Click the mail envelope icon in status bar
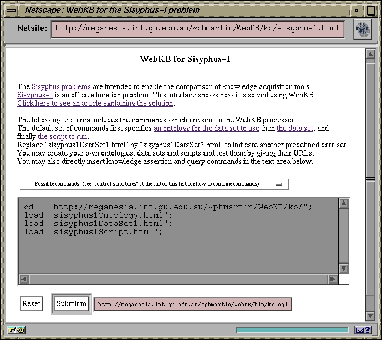 360,331
